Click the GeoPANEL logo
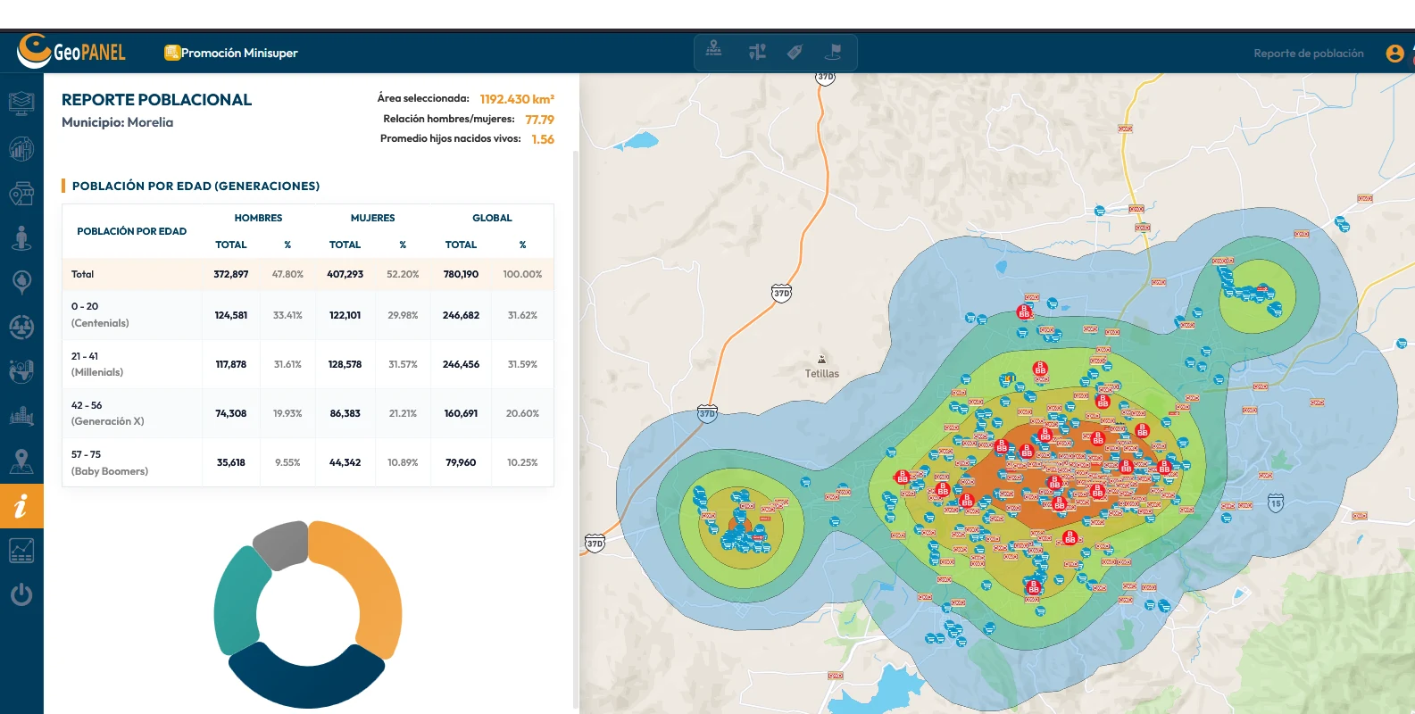 point(71,52)
